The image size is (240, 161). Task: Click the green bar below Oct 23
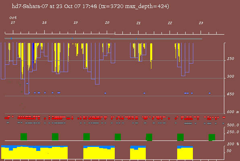click(212, 137)
